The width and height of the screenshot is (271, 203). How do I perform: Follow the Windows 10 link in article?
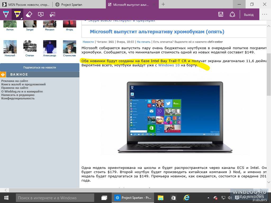[169, 65]
